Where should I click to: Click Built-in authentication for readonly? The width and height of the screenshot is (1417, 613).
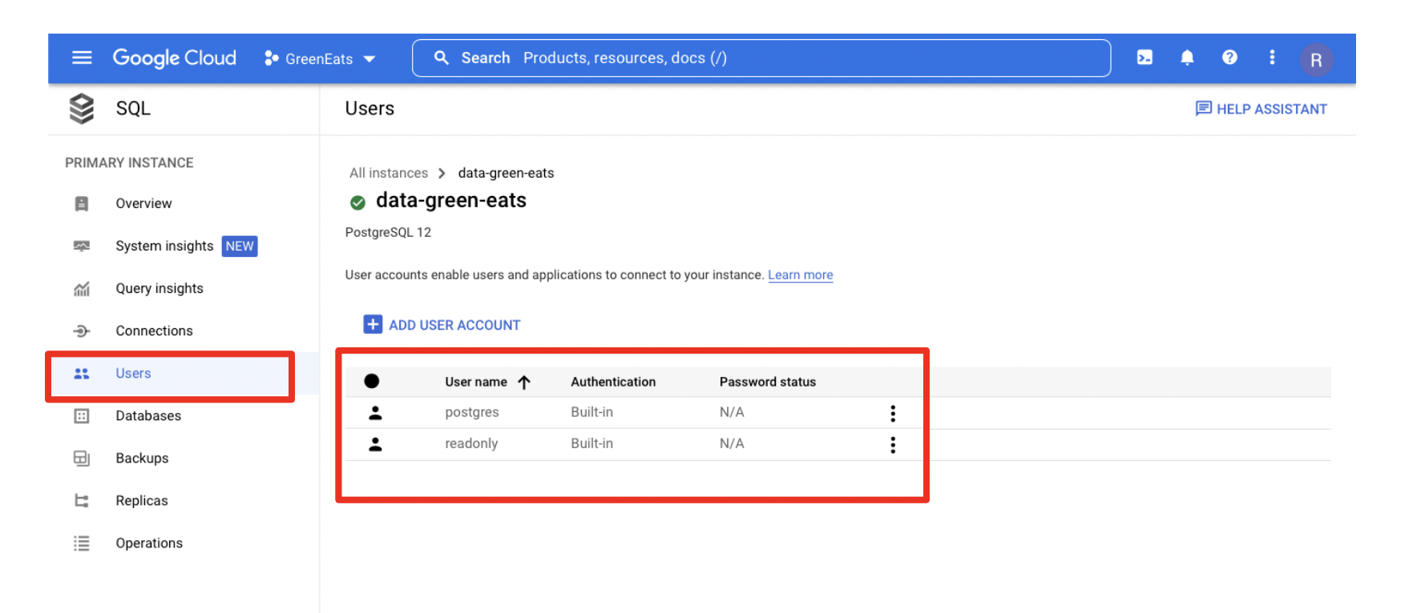click(591, 443)
